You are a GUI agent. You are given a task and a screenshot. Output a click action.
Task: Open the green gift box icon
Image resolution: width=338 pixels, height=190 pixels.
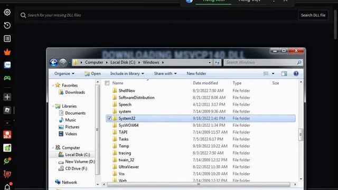coord(7,148)
